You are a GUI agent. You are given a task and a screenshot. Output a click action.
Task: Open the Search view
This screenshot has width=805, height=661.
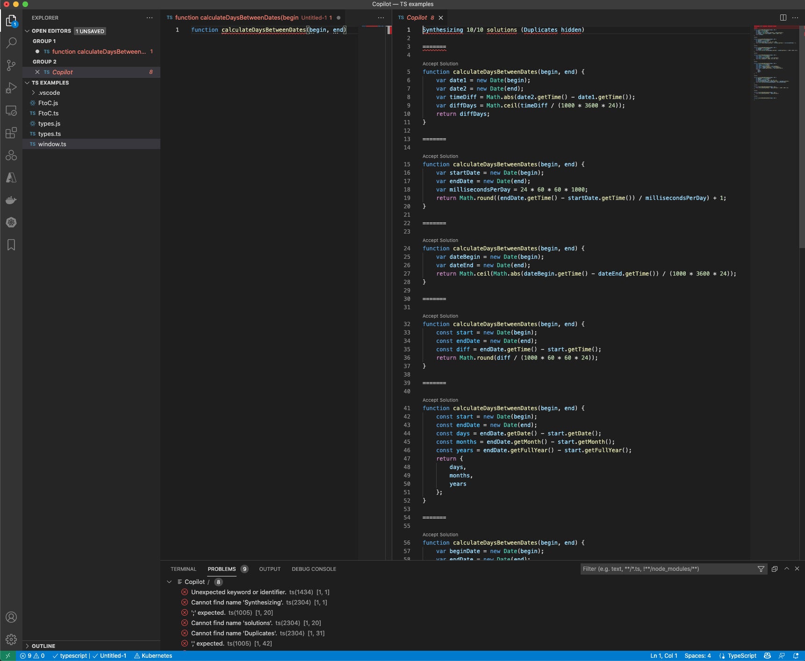[x=11, y=43]
